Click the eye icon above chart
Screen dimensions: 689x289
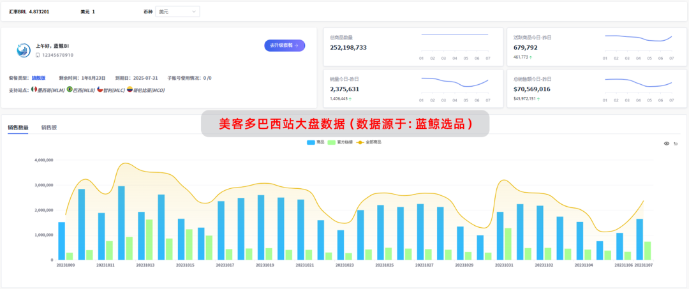point(667,144)
